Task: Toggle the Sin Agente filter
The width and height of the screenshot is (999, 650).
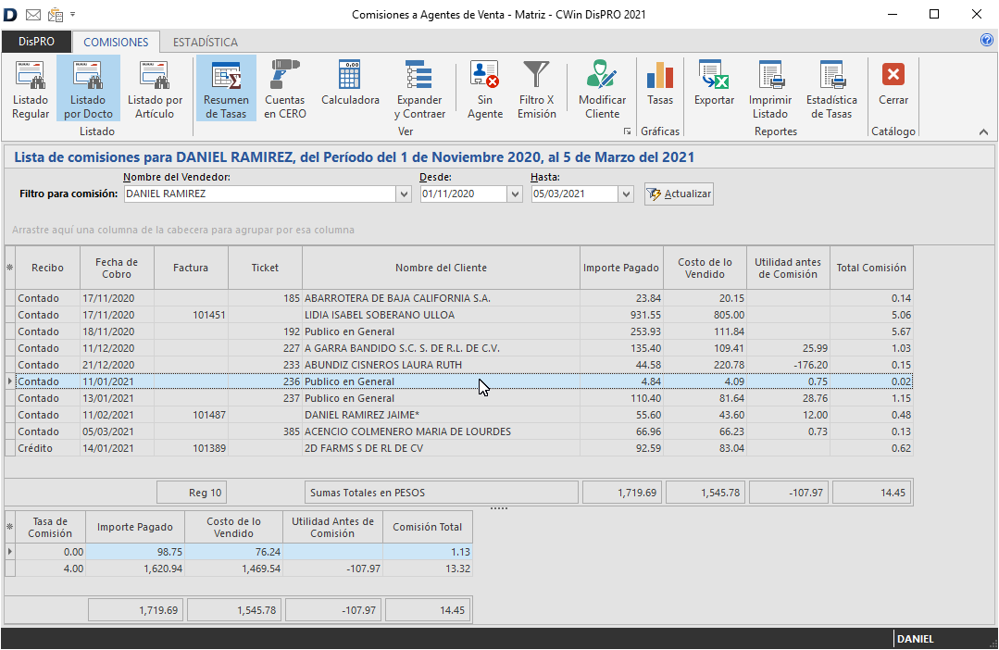Action: pos(484,88)
